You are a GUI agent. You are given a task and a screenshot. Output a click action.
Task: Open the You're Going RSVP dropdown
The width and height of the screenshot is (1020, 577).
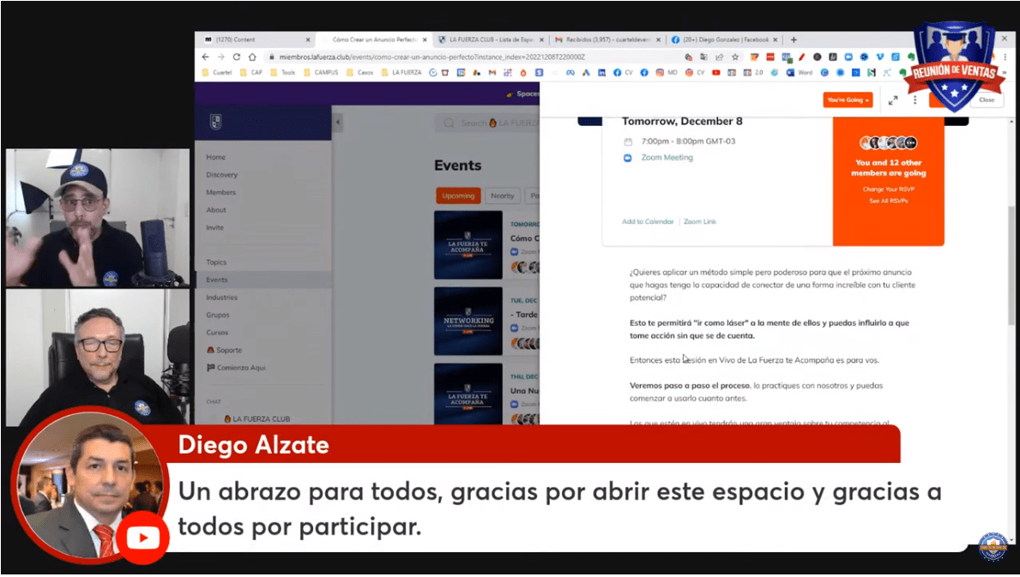click(x=848, y=100)
